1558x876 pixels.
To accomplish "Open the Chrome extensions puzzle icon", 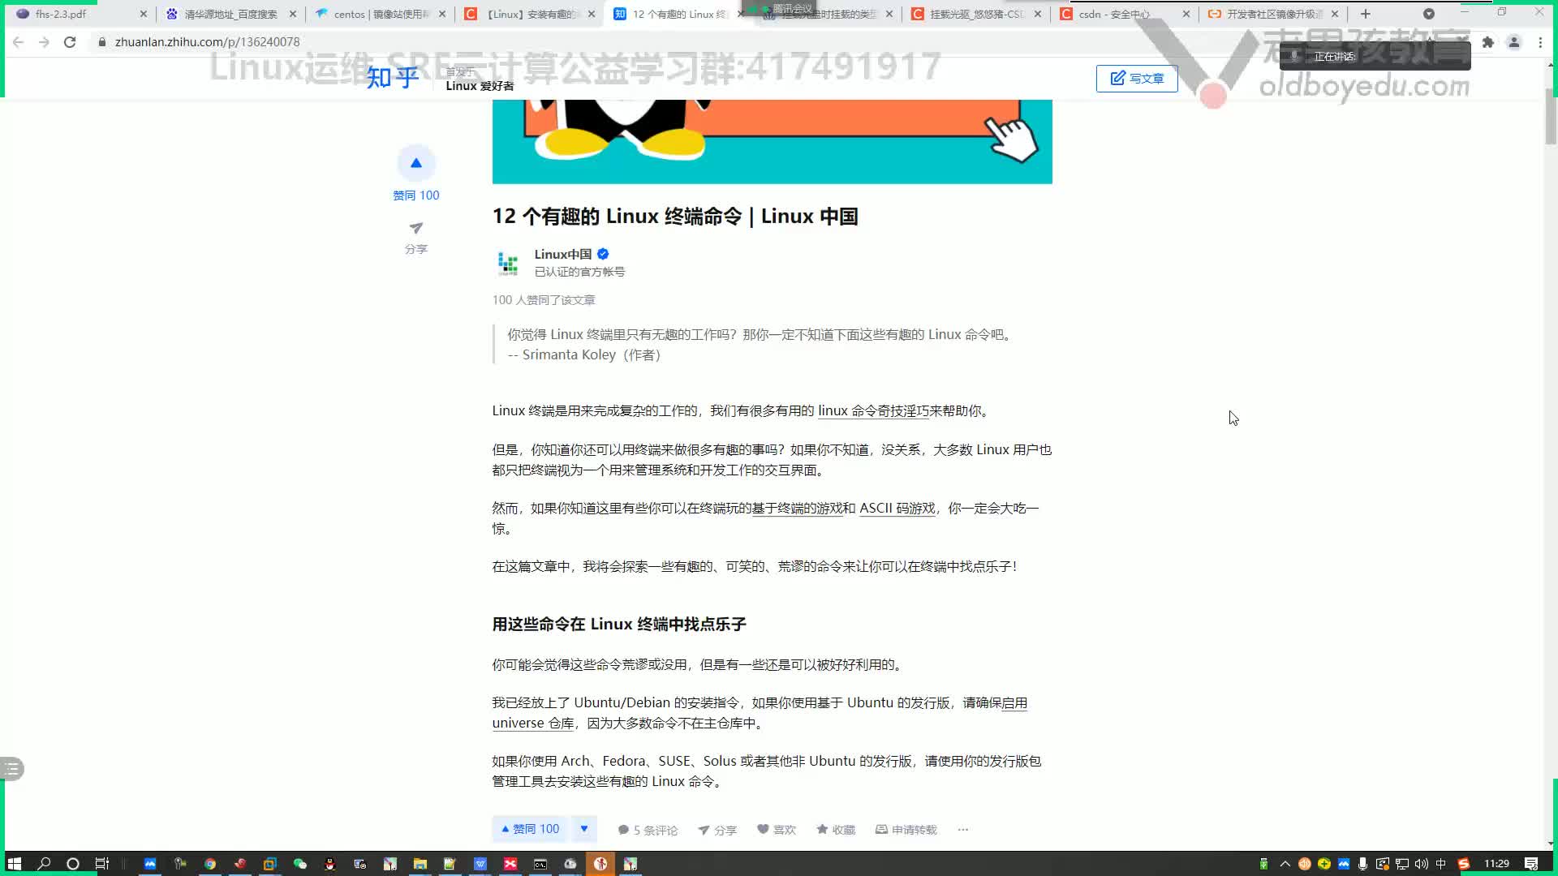I will pyautogui.click(x=1488, y=42).
